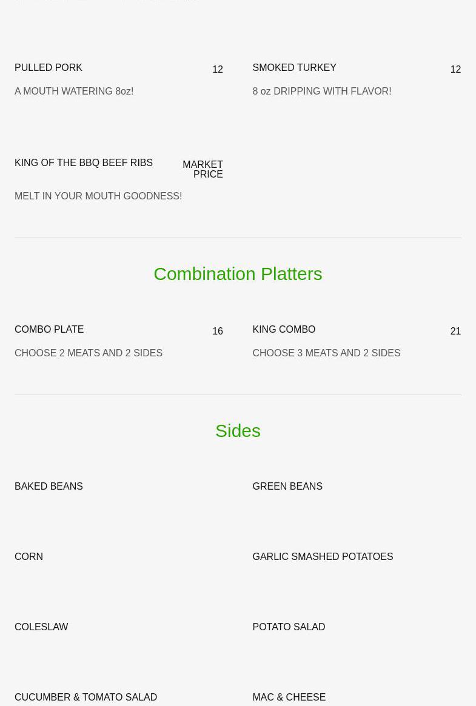Click the "Choose 3 meats and 2 sides" description
Screen dimensions: 476x706
(326, 353)
